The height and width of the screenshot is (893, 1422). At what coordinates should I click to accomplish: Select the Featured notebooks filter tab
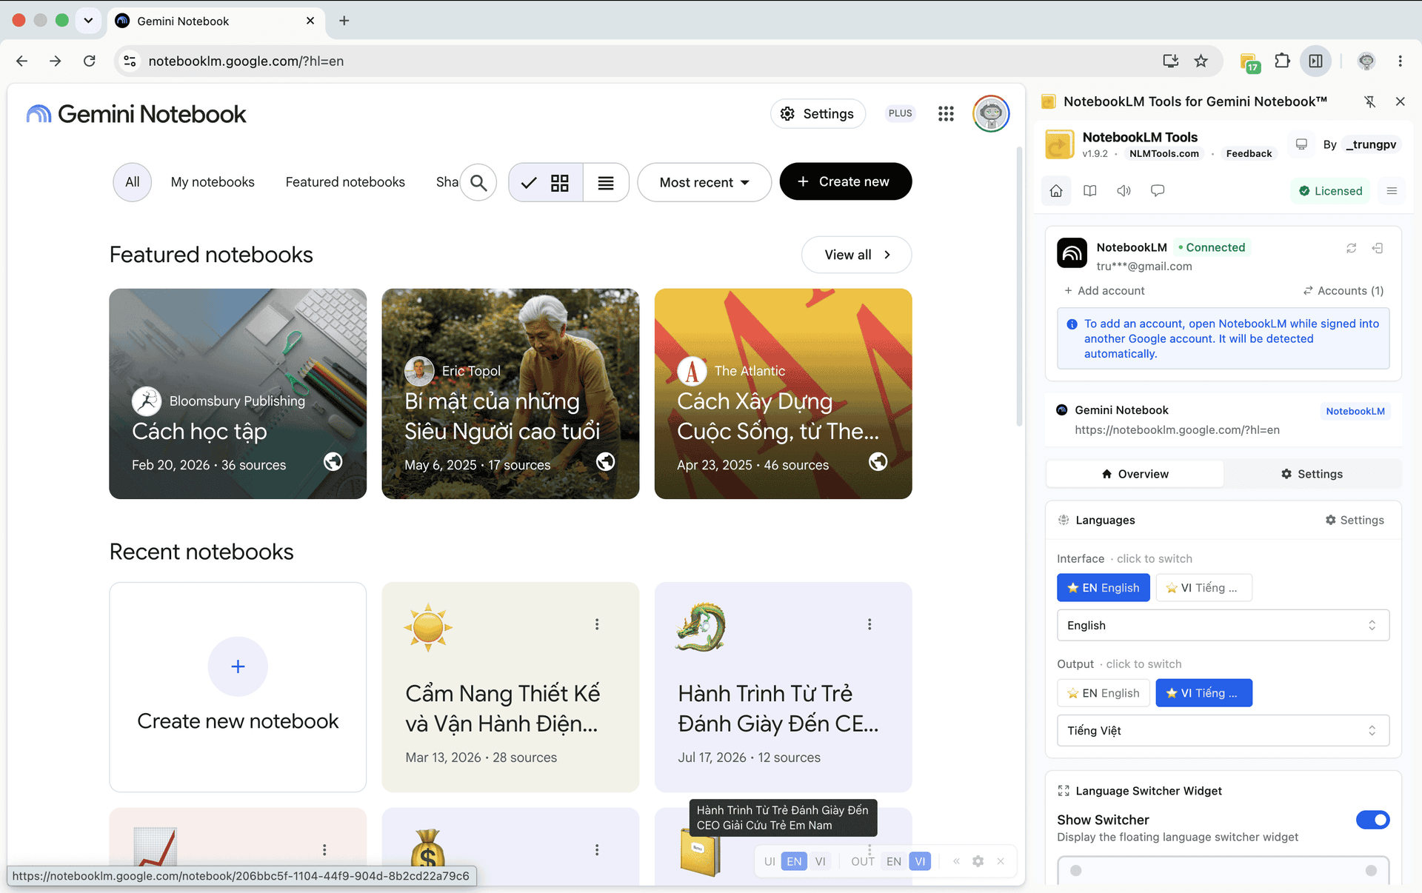[x=345, y=182]
